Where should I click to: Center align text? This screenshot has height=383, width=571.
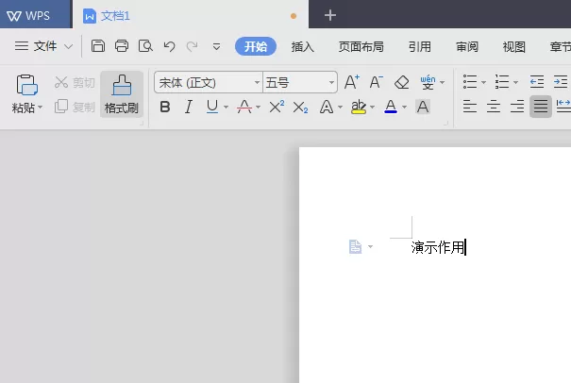click(494, 107)
